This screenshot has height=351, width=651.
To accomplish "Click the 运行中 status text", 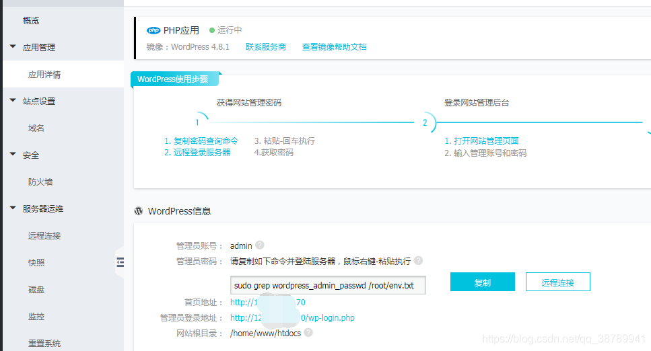I will tap(230, 30).
